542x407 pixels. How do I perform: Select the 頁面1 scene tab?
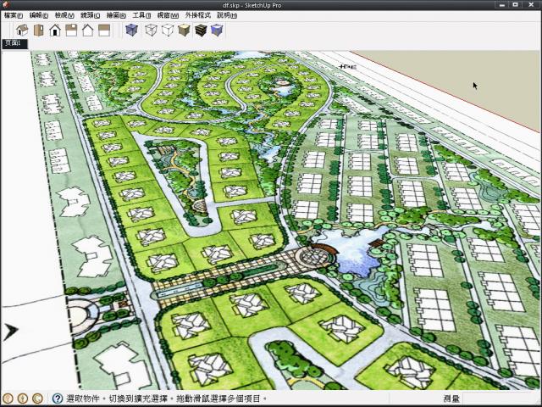click(x=14, y=43)
